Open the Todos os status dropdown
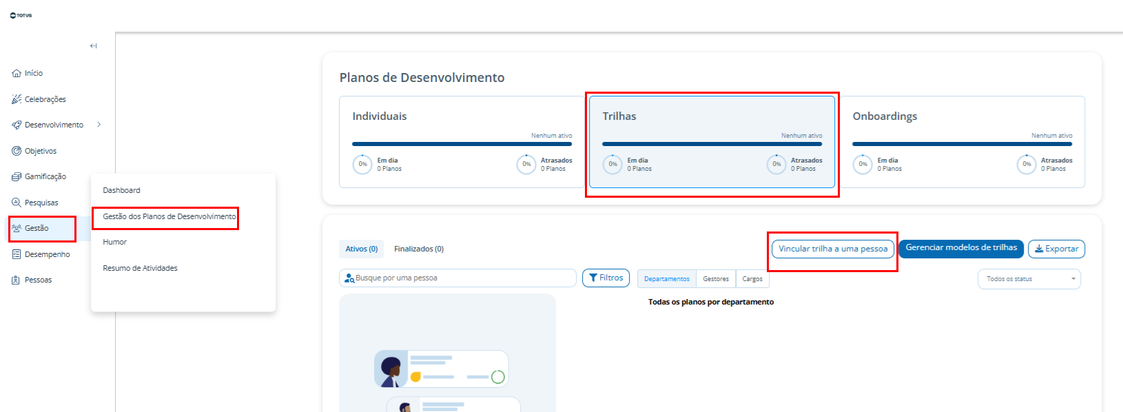Viewport: 1123px width, 412px height. click(x=1029, y=279)
